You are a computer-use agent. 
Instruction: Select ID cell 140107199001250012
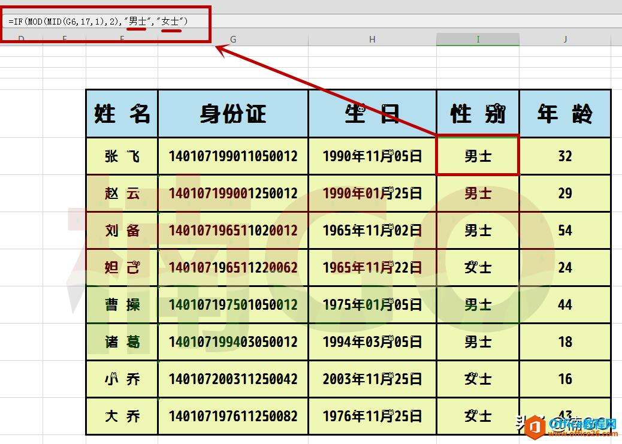pos(233,193)
